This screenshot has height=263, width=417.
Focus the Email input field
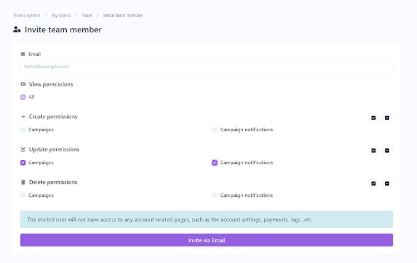click(206, 66)
